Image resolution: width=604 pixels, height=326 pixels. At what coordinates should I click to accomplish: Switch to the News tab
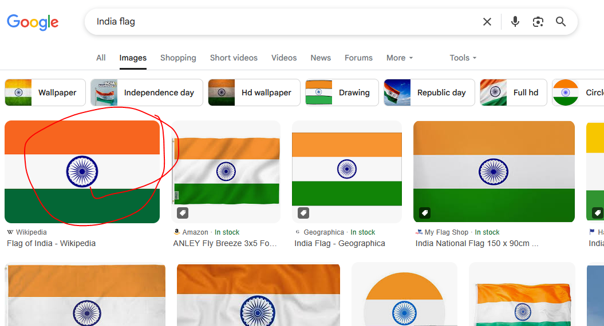(x=321, y=58)
